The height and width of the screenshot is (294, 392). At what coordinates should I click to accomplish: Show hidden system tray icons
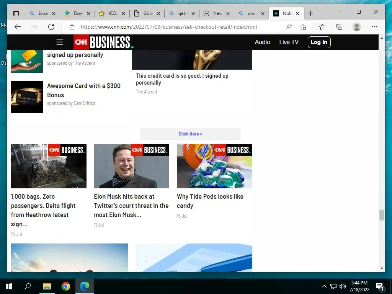324,286
